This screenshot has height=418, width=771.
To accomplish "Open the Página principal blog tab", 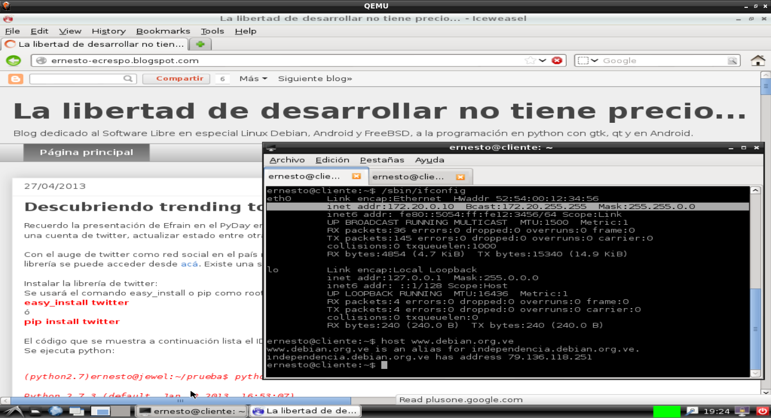I will (86, 152).
